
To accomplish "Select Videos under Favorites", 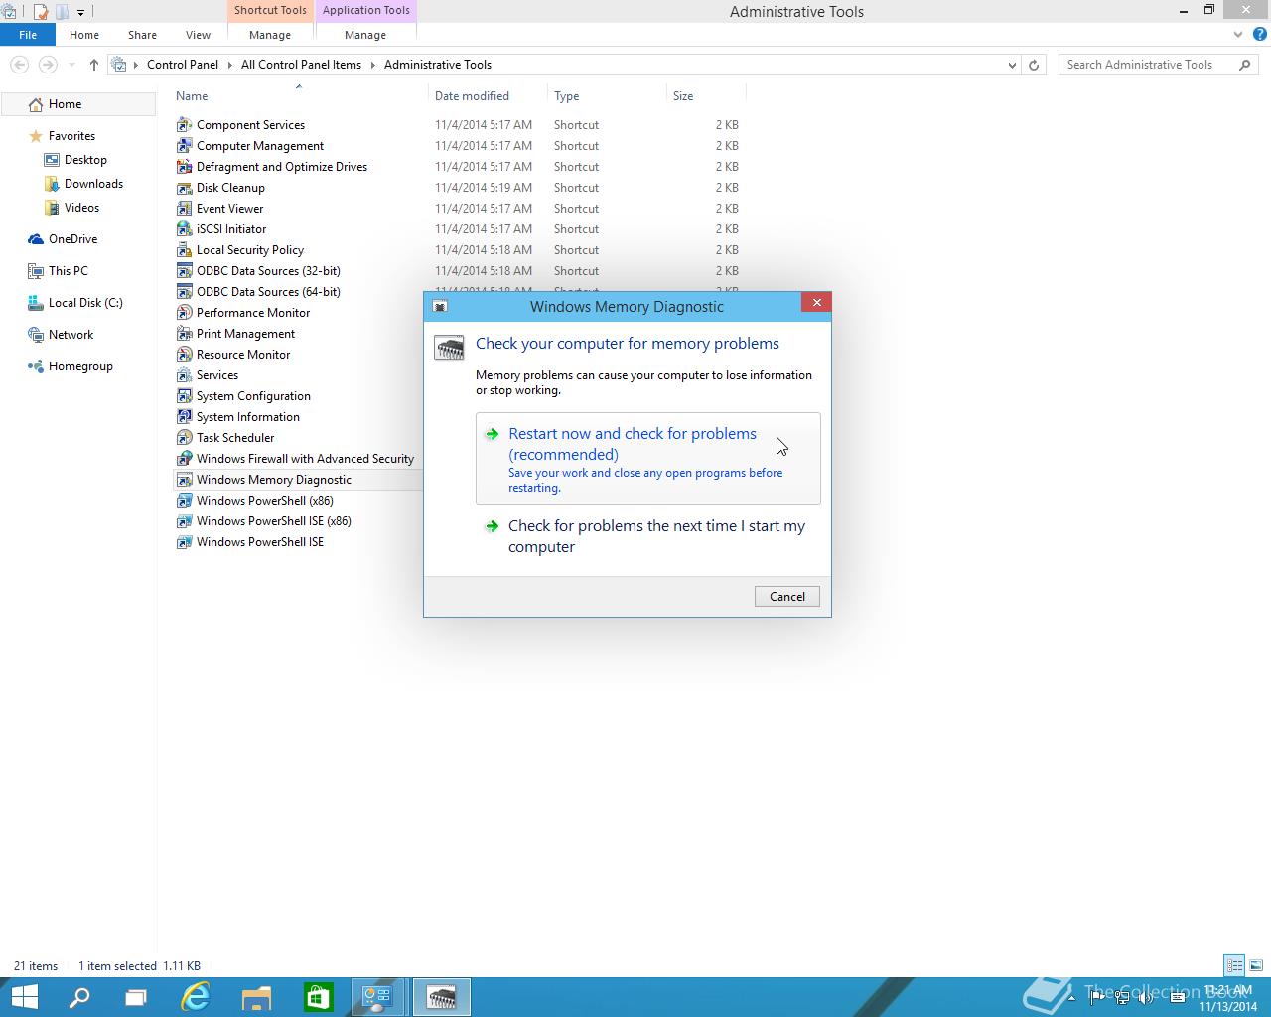I will [81, 208].
